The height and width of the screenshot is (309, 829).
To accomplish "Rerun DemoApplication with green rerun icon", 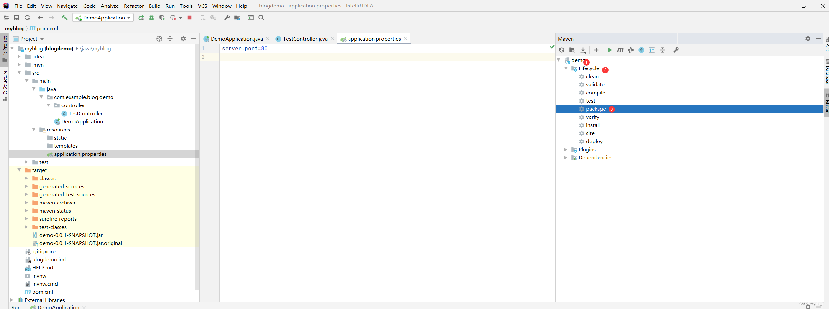I will [x=141, y=18].
